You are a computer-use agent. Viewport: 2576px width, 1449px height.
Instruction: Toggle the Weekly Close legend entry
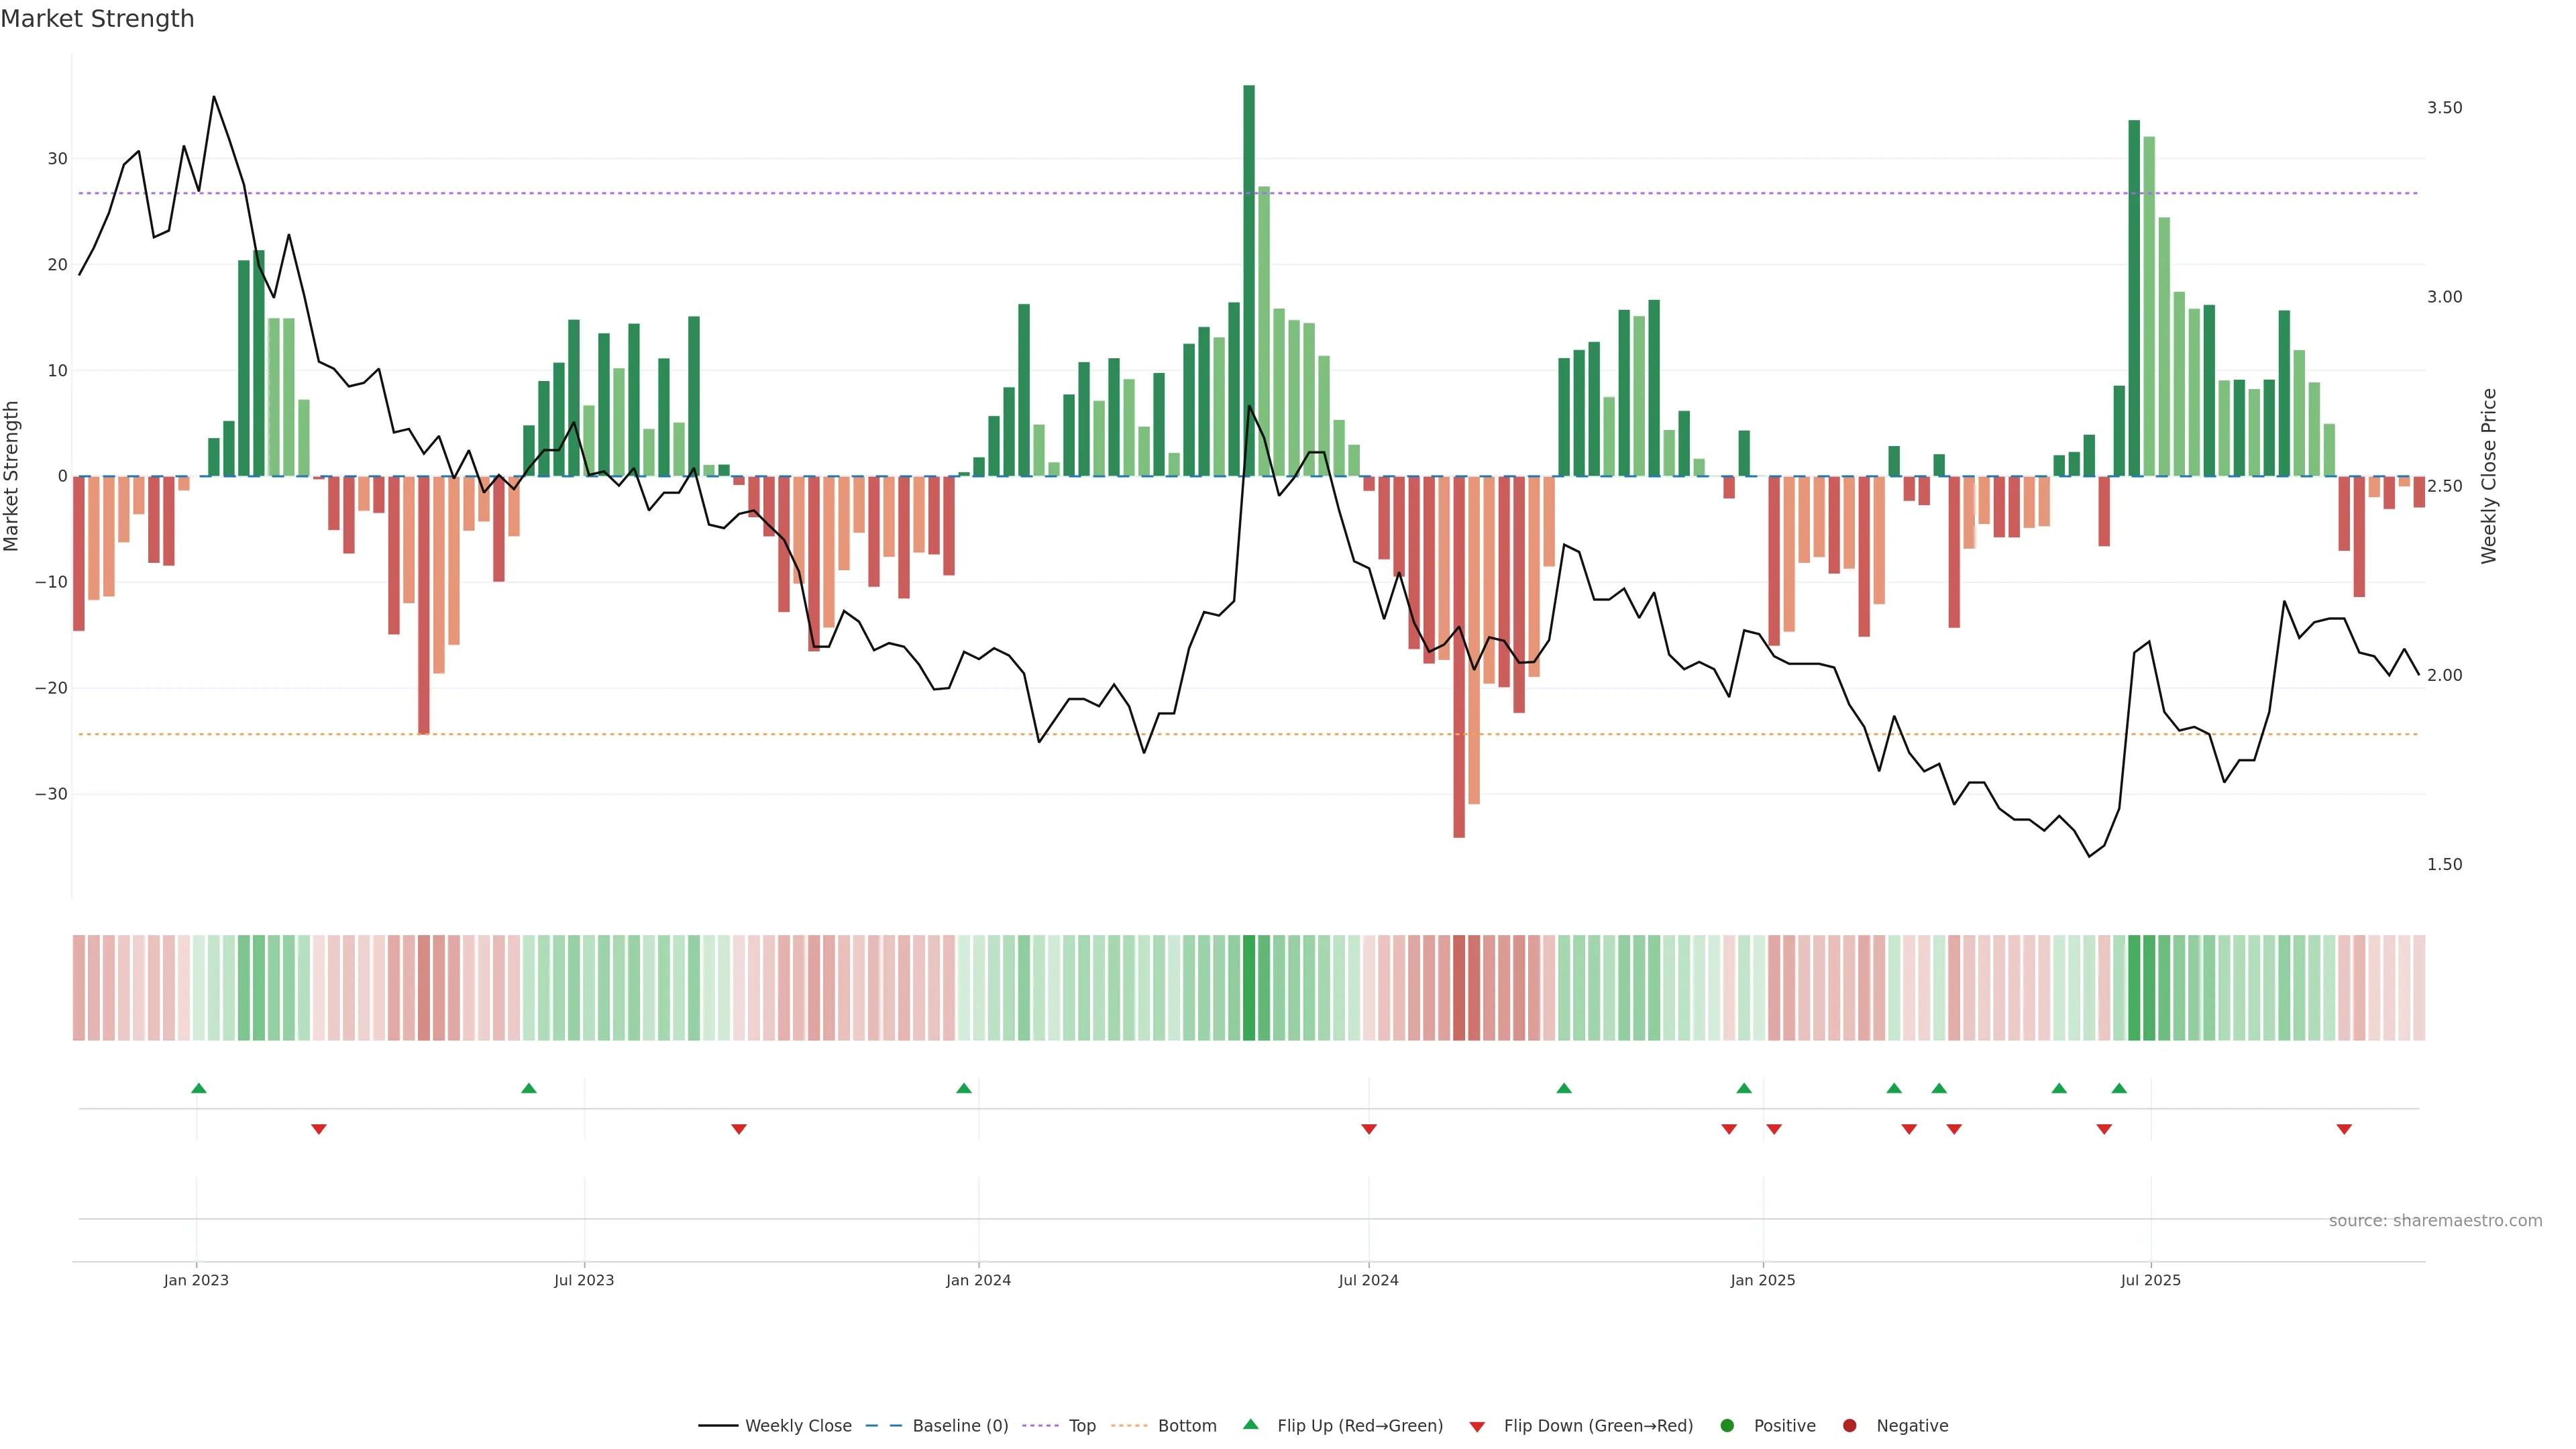point(797,1425)
